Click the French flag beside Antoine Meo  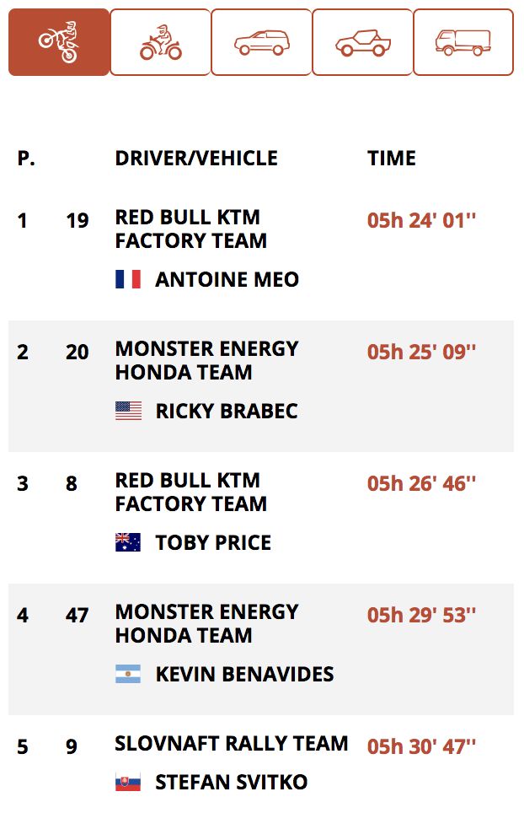pos(128,279)
